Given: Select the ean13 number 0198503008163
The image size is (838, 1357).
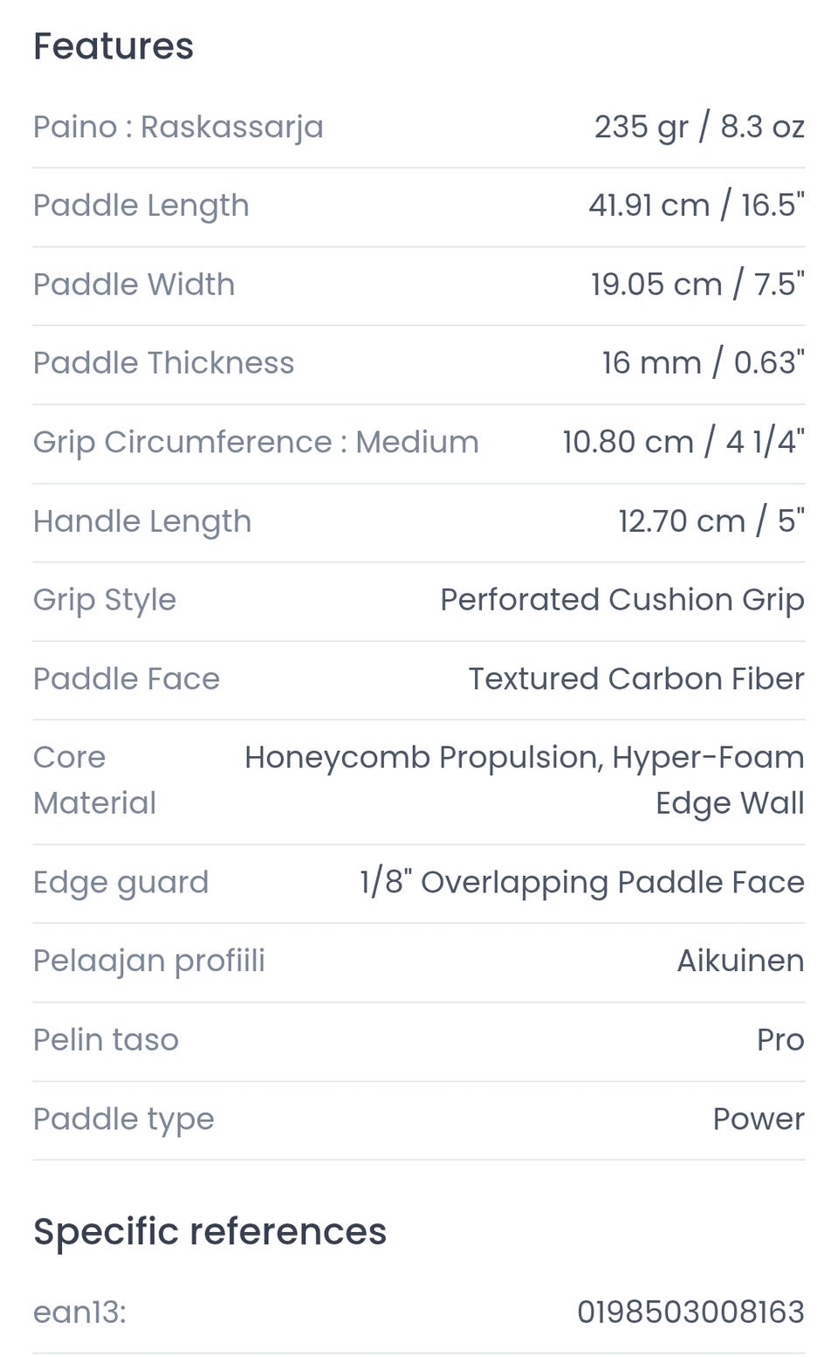Looking at the screenshot, I should 690,1312.
